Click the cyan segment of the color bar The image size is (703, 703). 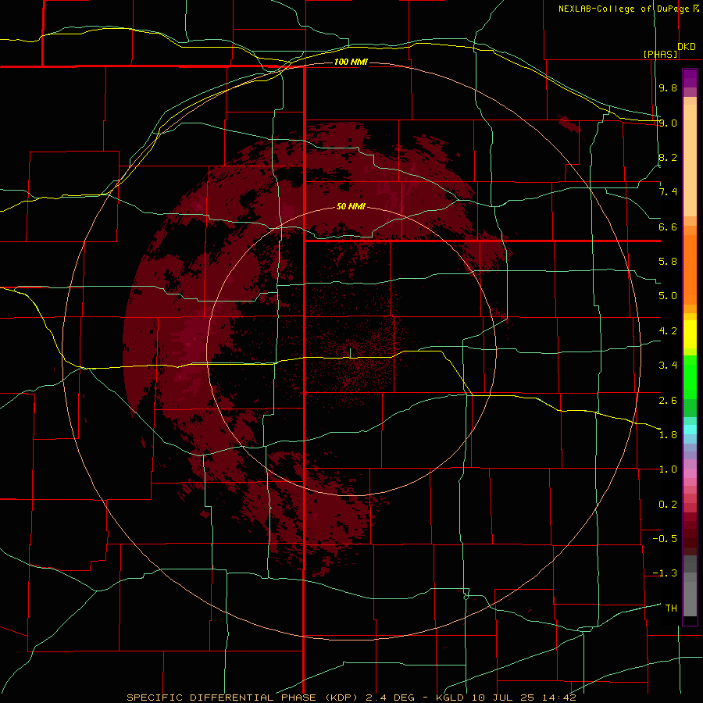tap(690, 430)
